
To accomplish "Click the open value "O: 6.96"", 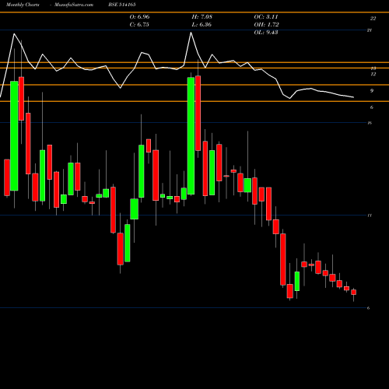I will 139,17.
